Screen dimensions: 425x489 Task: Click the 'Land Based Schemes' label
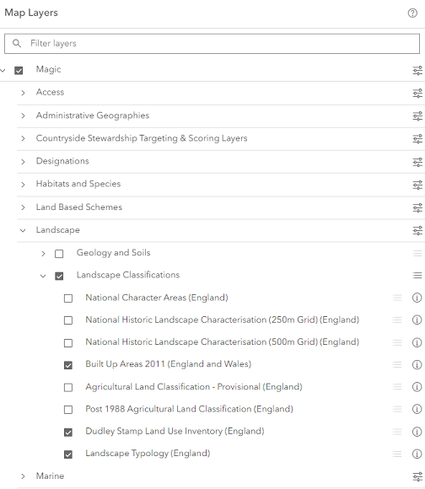click(x=79, y=207)
